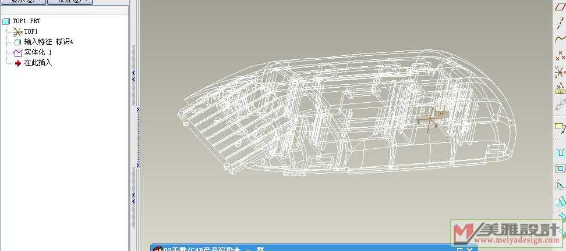Select the coordinate system tool in right toolbar
The image size is (566, 251).
(560, 72)
